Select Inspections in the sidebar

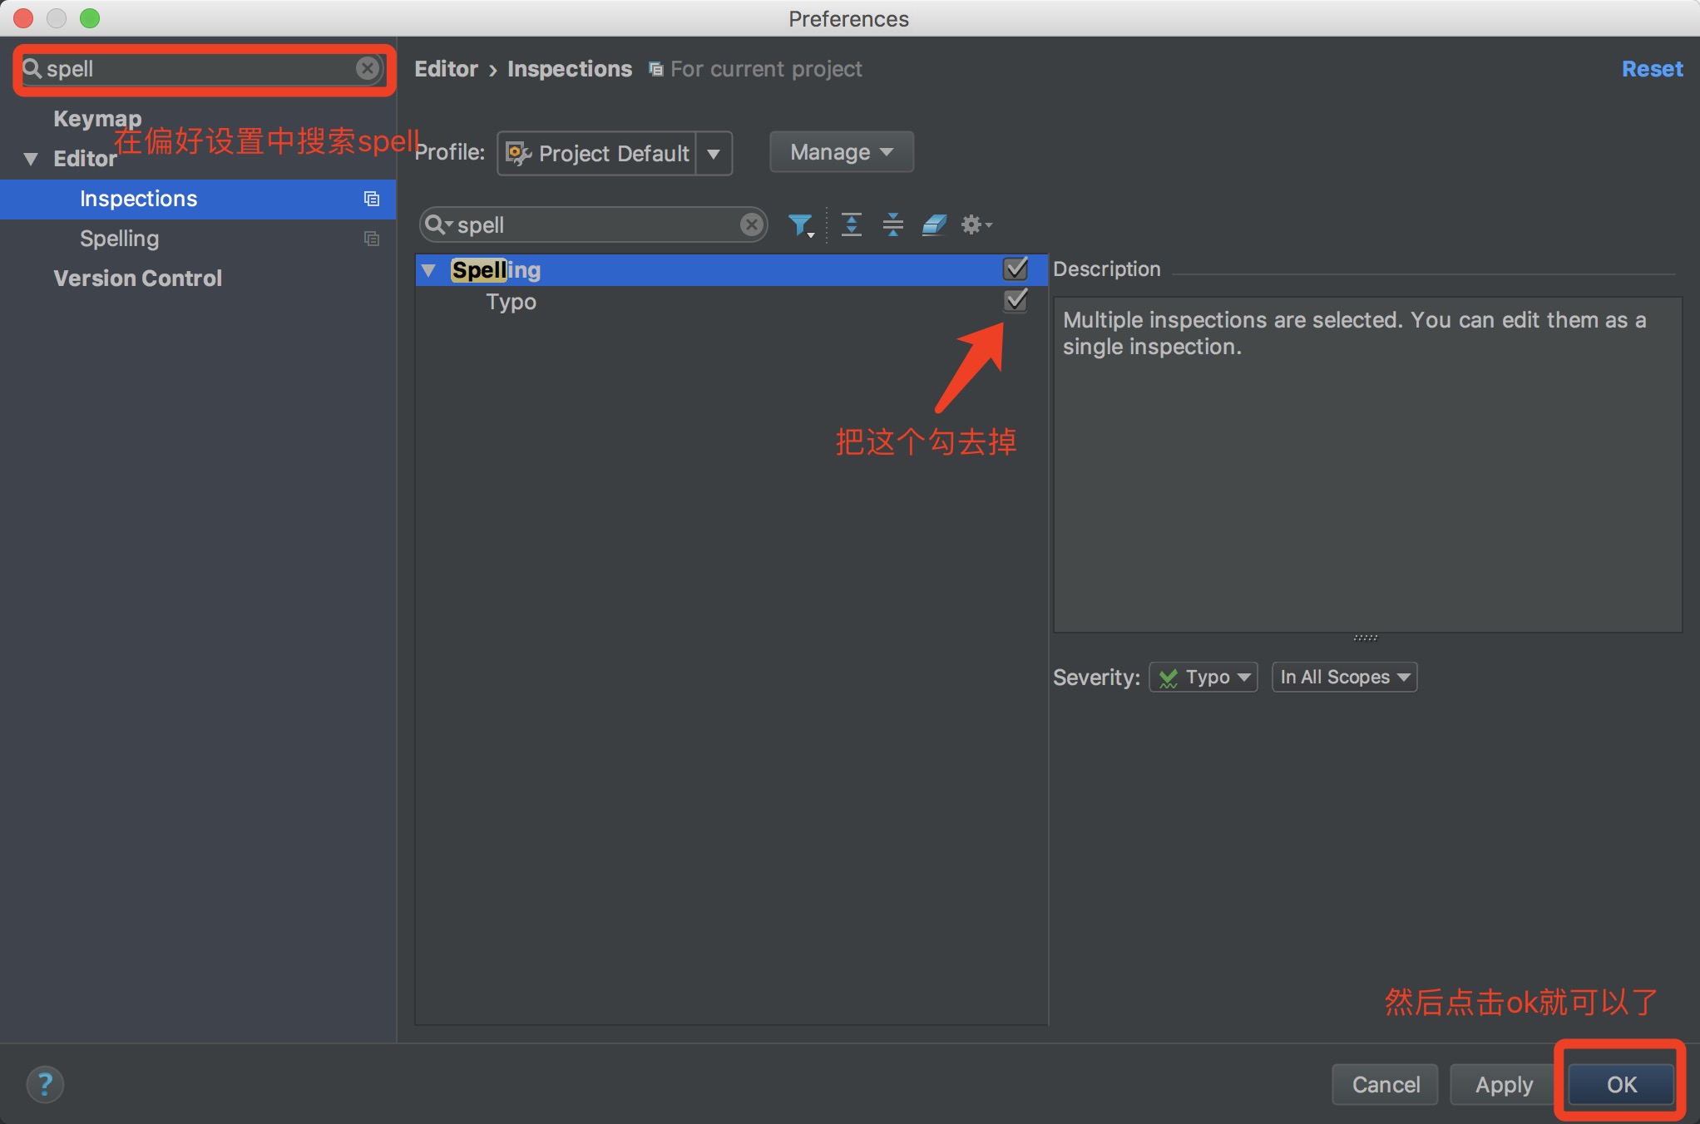198,199
